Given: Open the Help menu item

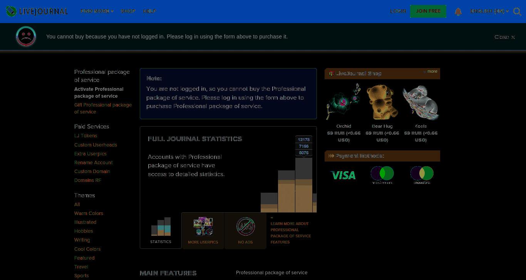Looking at the screenshot, I should (x=149, y=11).
